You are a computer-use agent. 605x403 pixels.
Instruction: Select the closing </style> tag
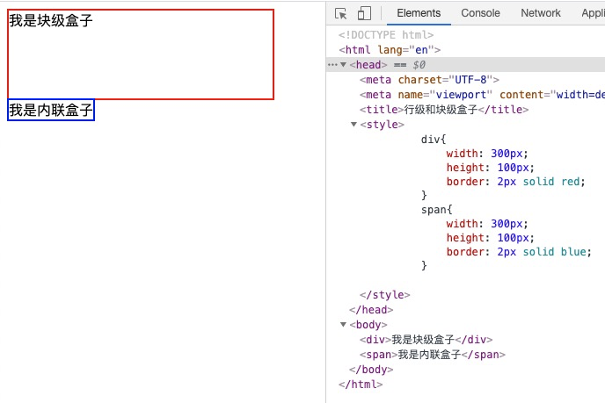384,295
